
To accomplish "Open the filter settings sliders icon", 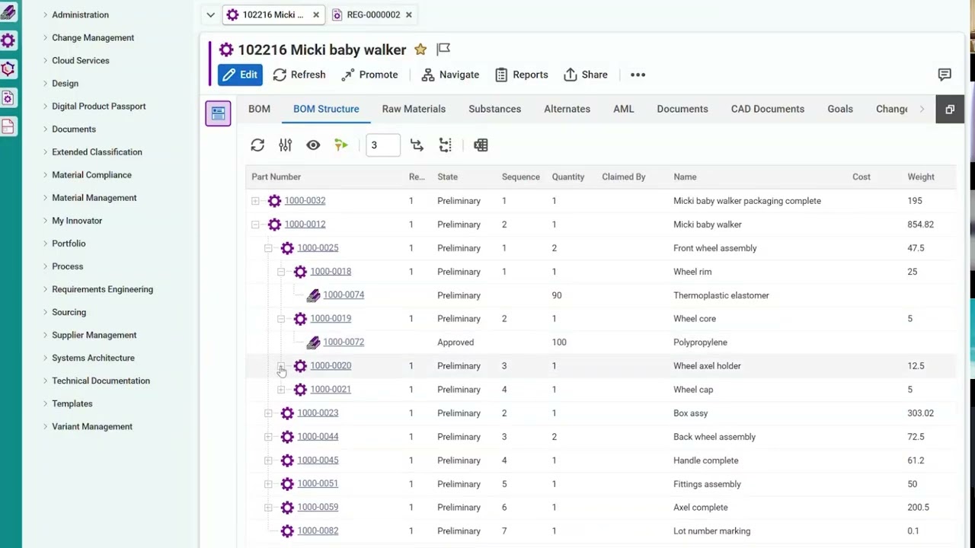I will pyautogui.click(x=285, y=145).
